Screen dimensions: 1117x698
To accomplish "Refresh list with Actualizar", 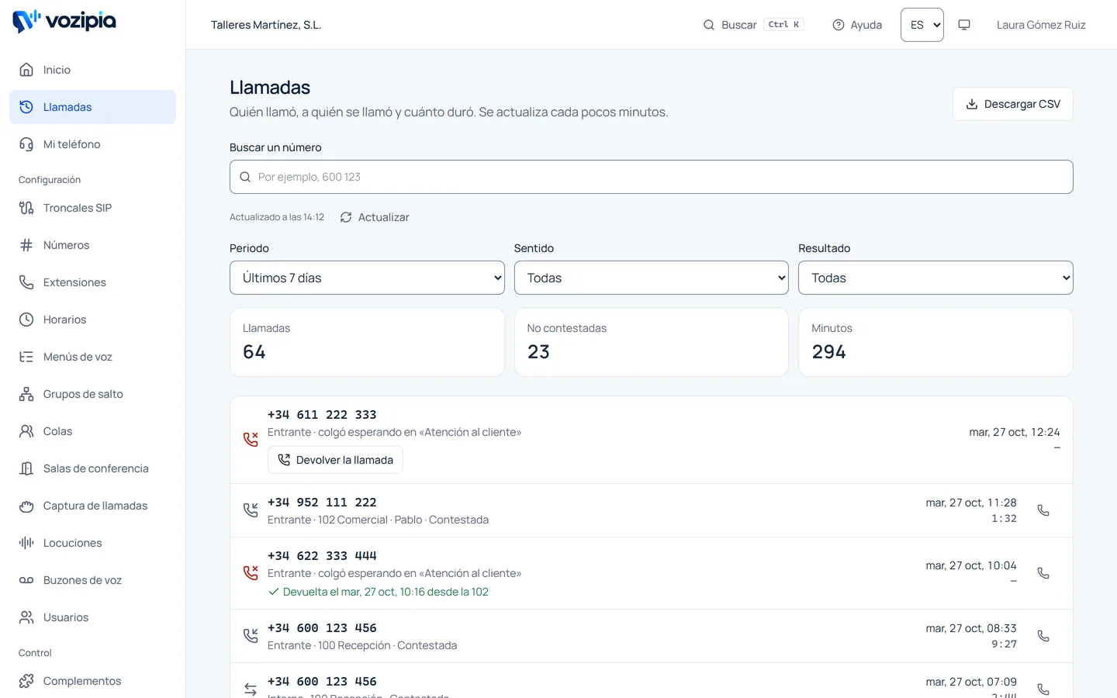I will 375,217.
